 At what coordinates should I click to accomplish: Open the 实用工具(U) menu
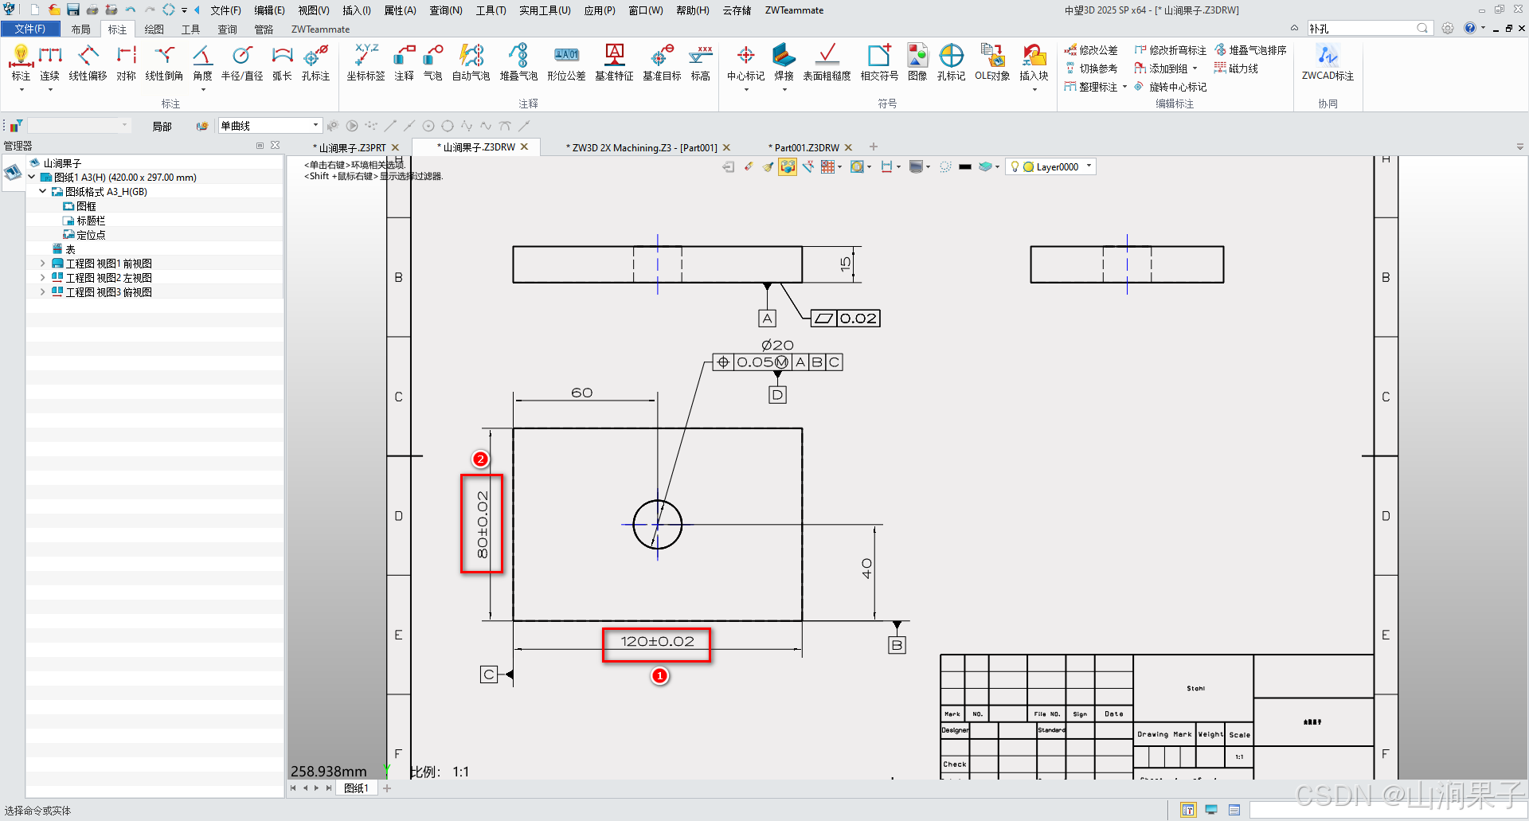click(x=545, y=10)
